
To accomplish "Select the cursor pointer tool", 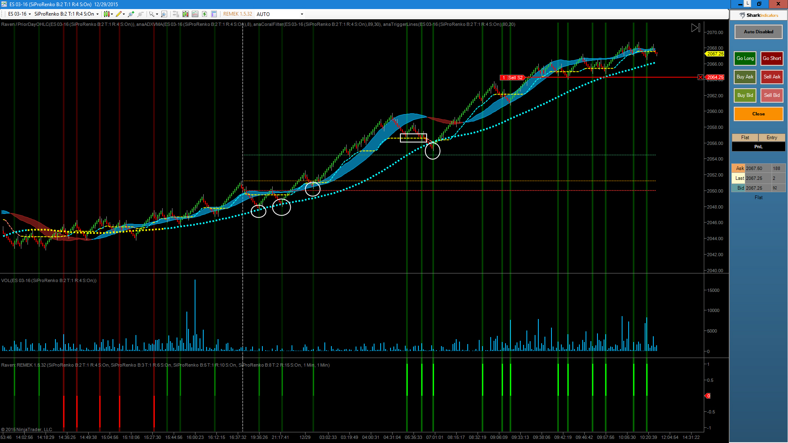I will point(152,14).
